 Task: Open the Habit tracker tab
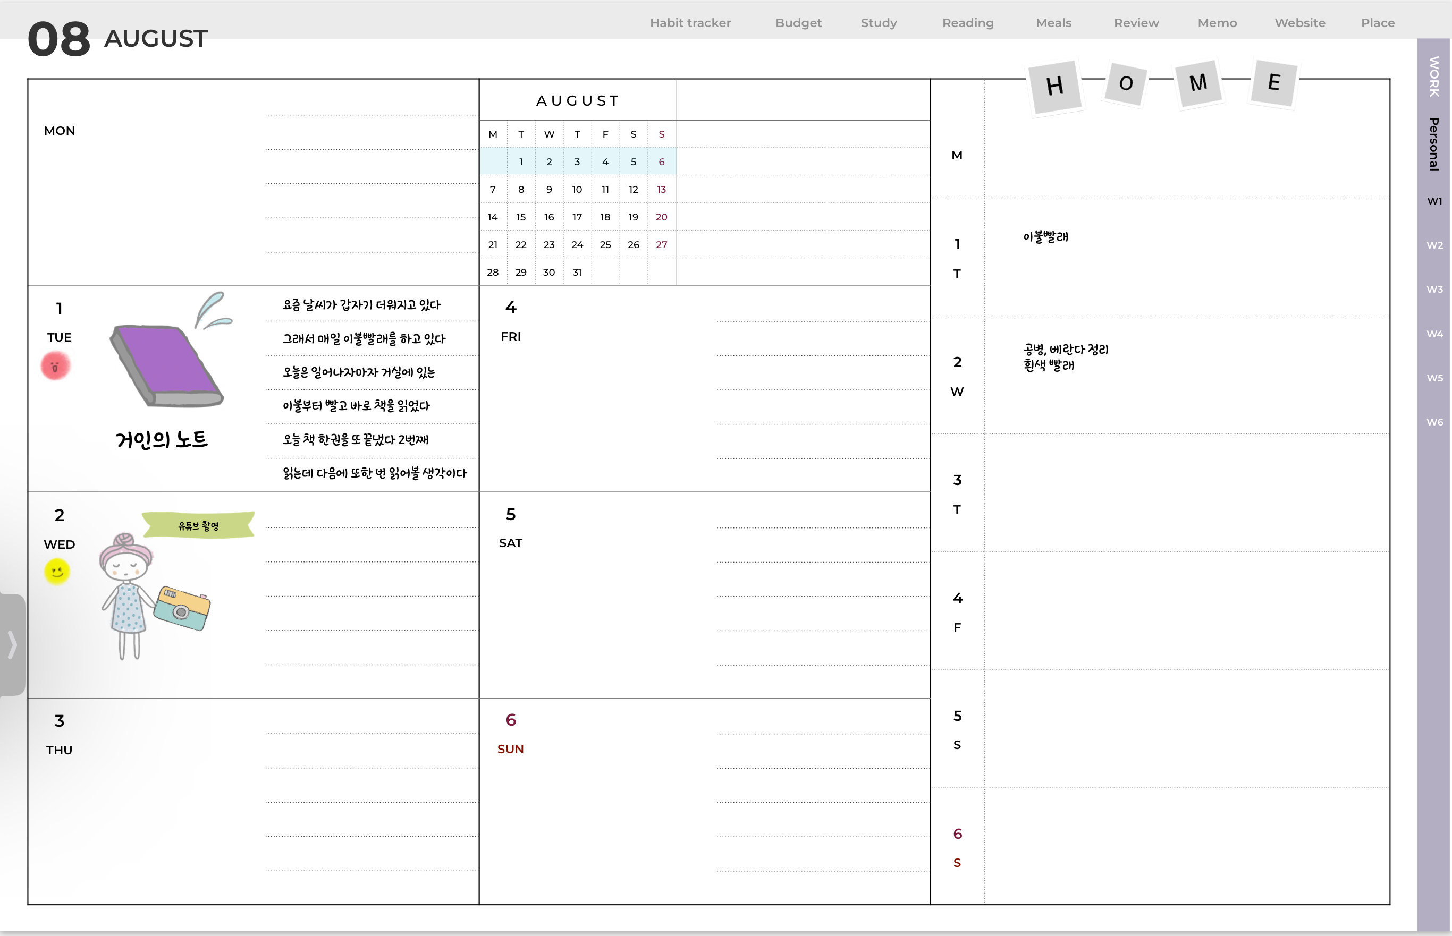[690, 23]
